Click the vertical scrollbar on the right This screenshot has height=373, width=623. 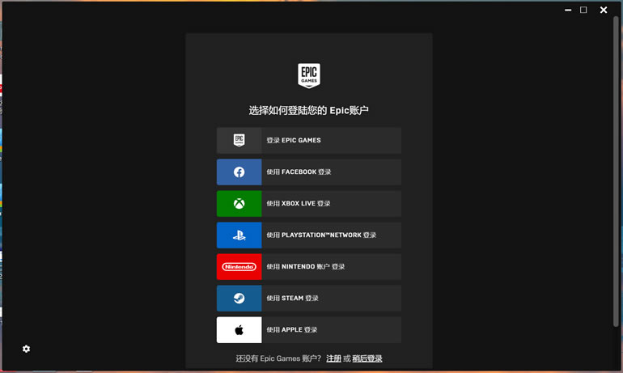click(x=616, y=171)
